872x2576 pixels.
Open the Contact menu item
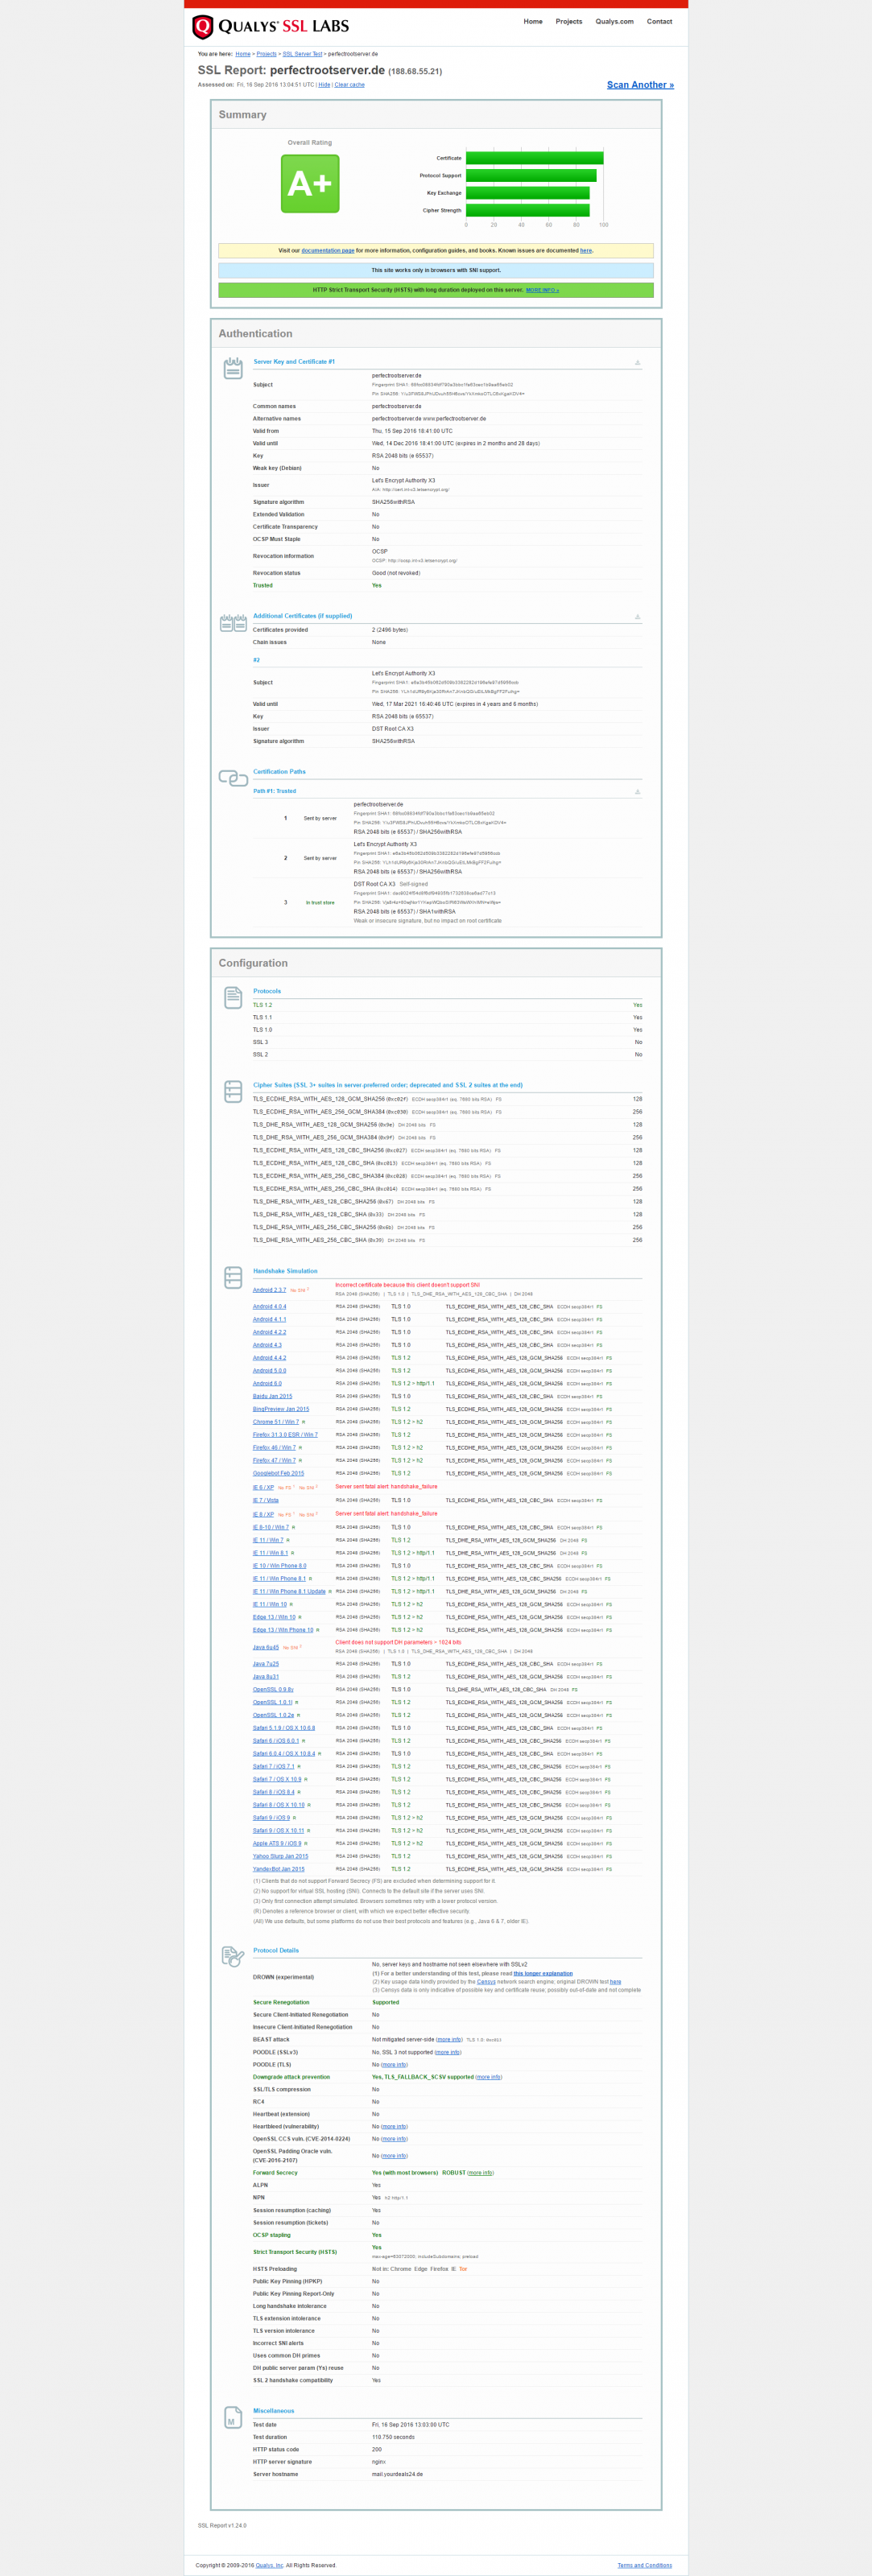tap(659, 21)
